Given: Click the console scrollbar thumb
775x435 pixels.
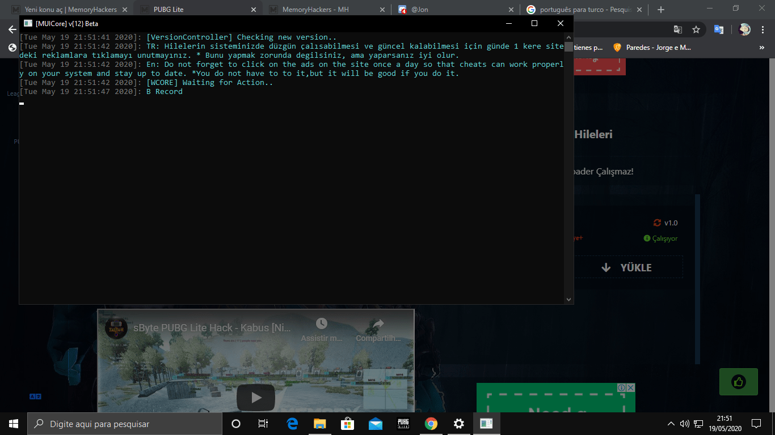Looking at the screenshot, I should click(568, 46).
